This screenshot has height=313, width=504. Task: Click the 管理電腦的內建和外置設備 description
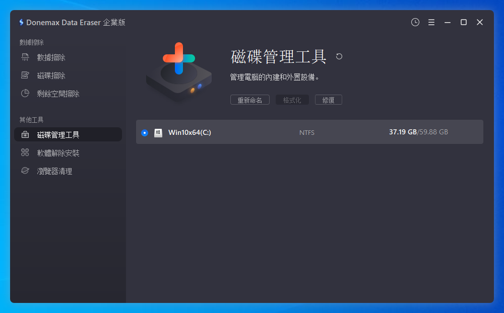(274, 77)
